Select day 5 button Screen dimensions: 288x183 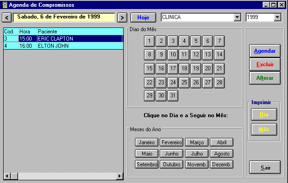[196, 41]
